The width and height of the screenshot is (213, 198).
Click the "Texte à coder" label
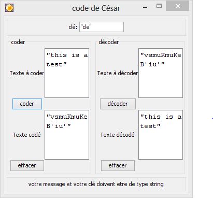point(27,73)
